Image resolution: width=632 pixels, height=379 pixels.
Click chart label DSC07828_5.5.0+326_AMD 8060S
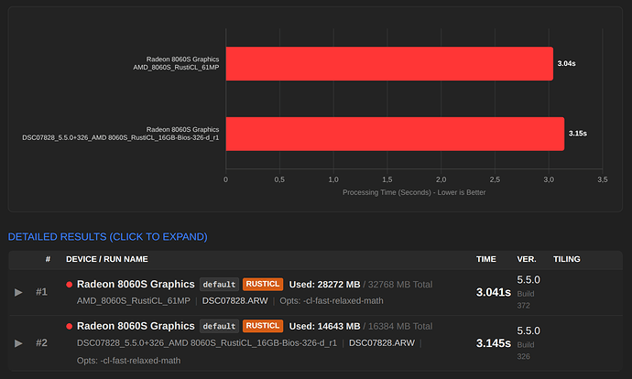point(121,137)
